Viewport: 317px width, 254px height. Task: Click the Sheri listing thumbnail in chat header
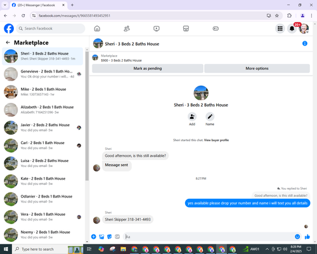[98, 43]
